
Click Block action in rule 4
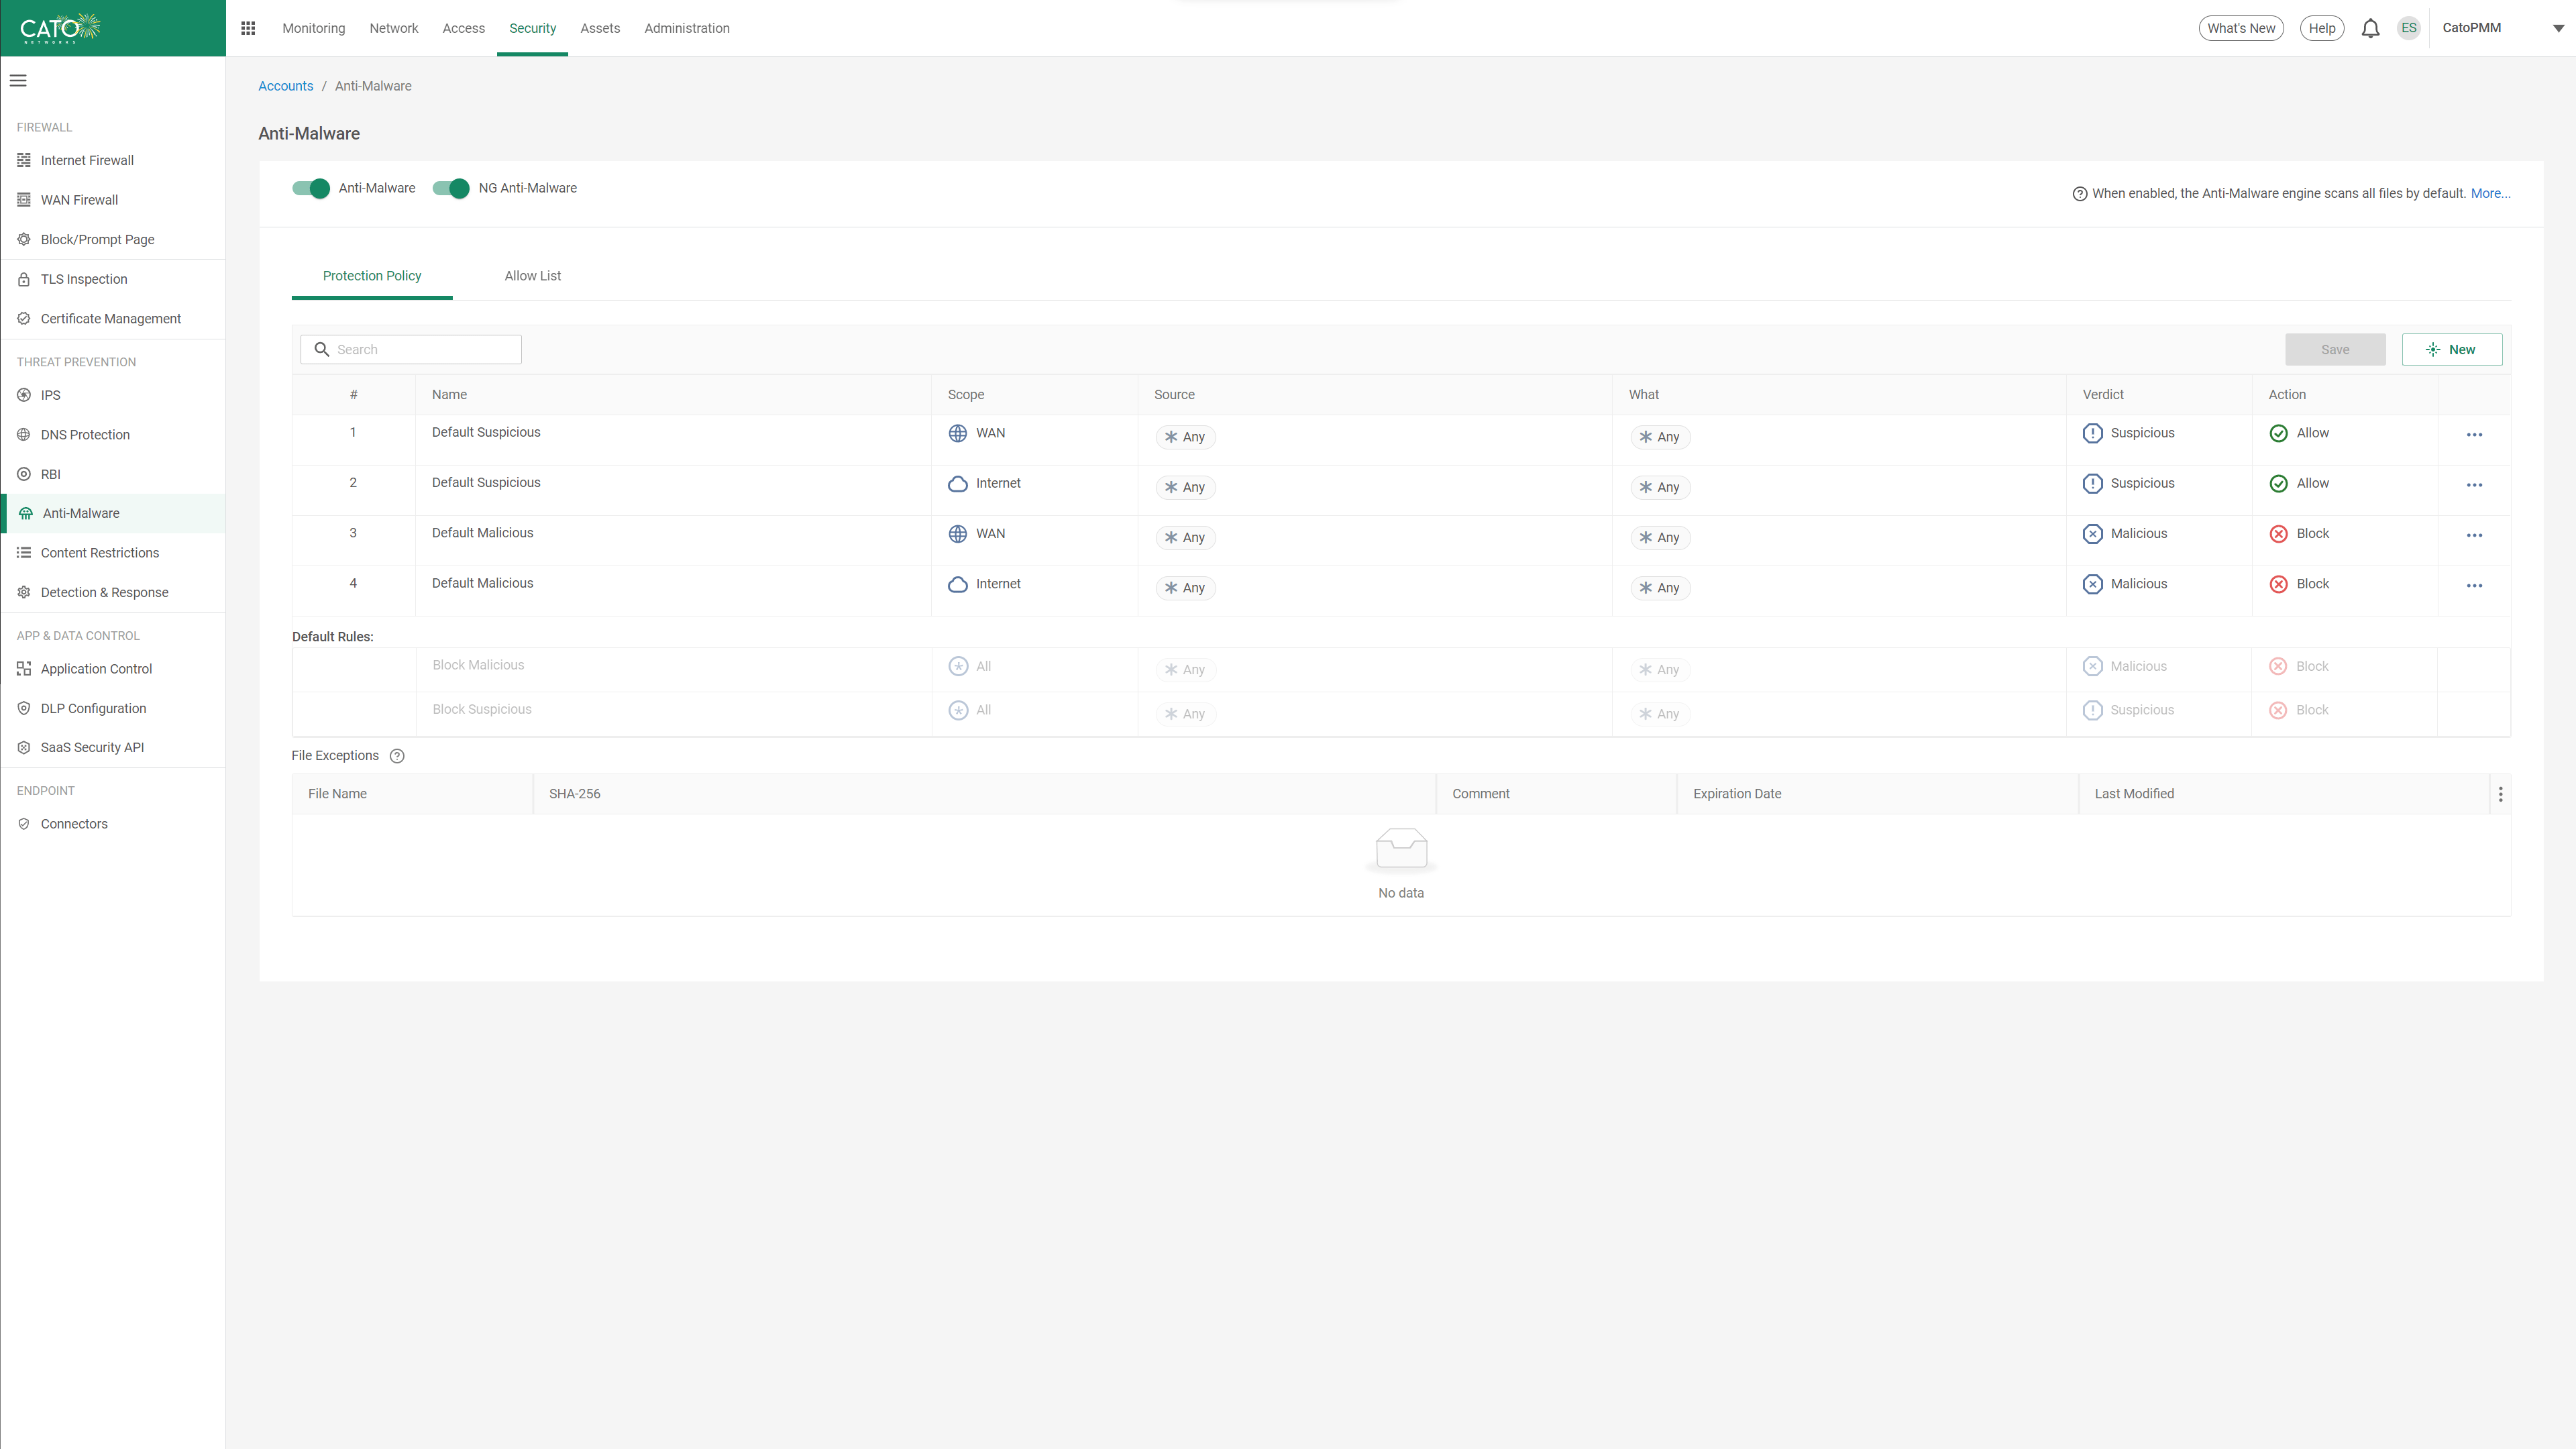click(x=2299, y=584)
